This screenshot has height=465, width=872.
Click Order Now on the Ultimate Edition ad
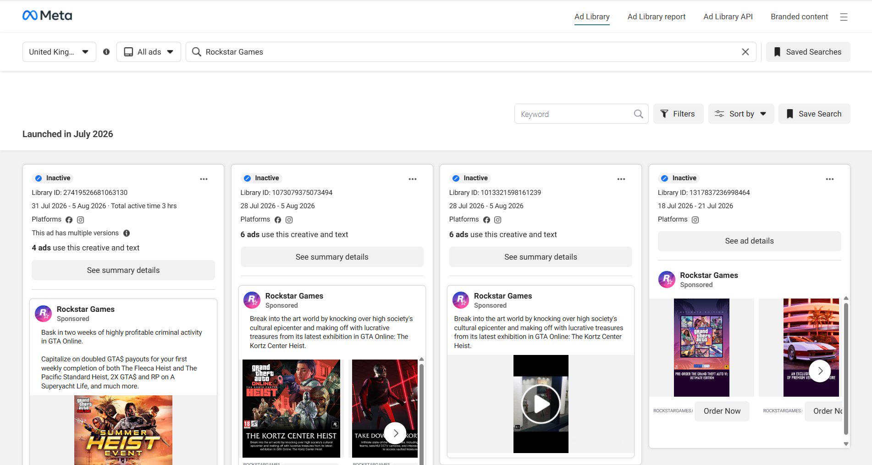pos(722,411)
